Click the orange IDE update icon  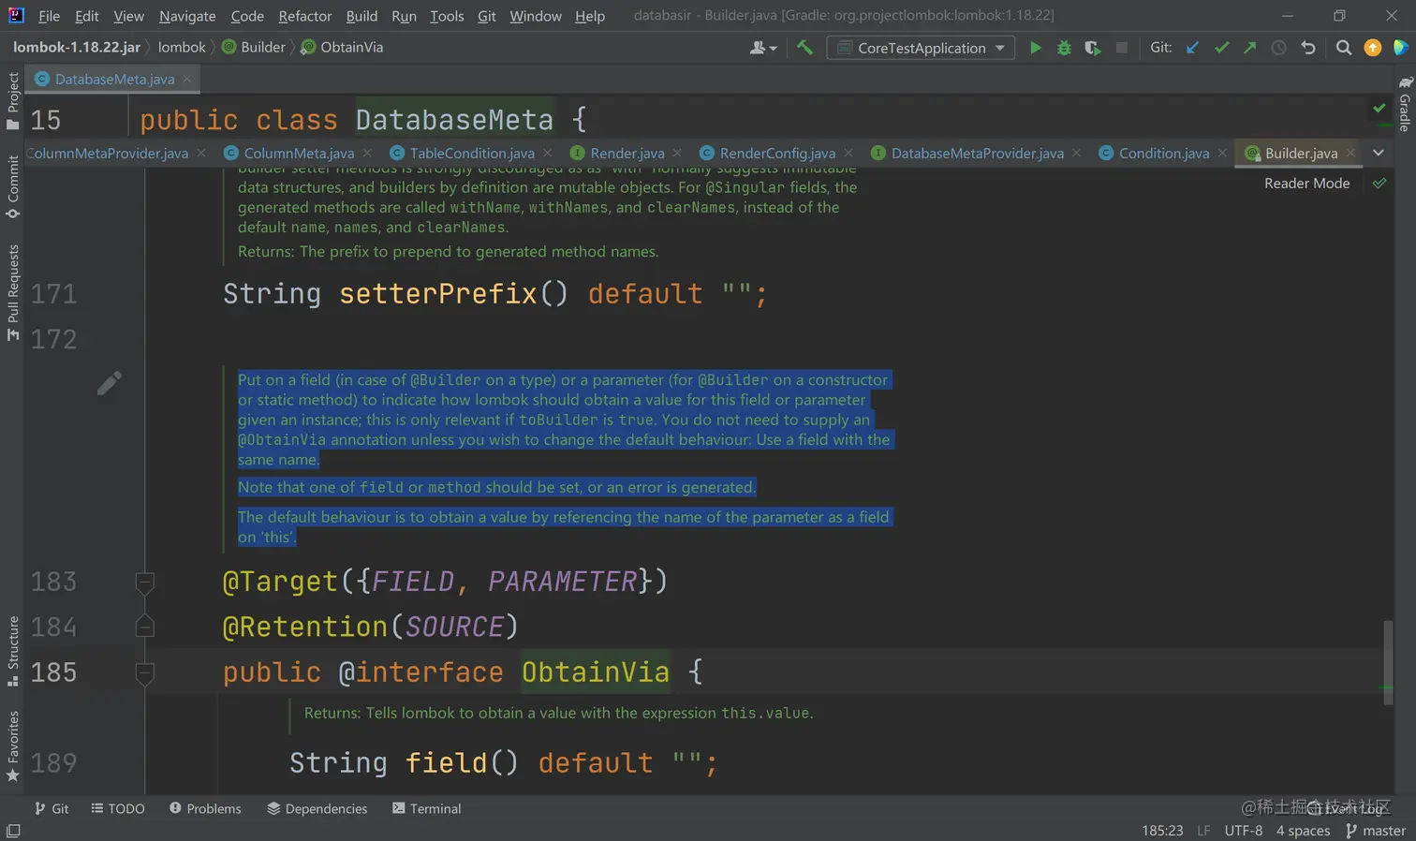tap(1373, 48)
